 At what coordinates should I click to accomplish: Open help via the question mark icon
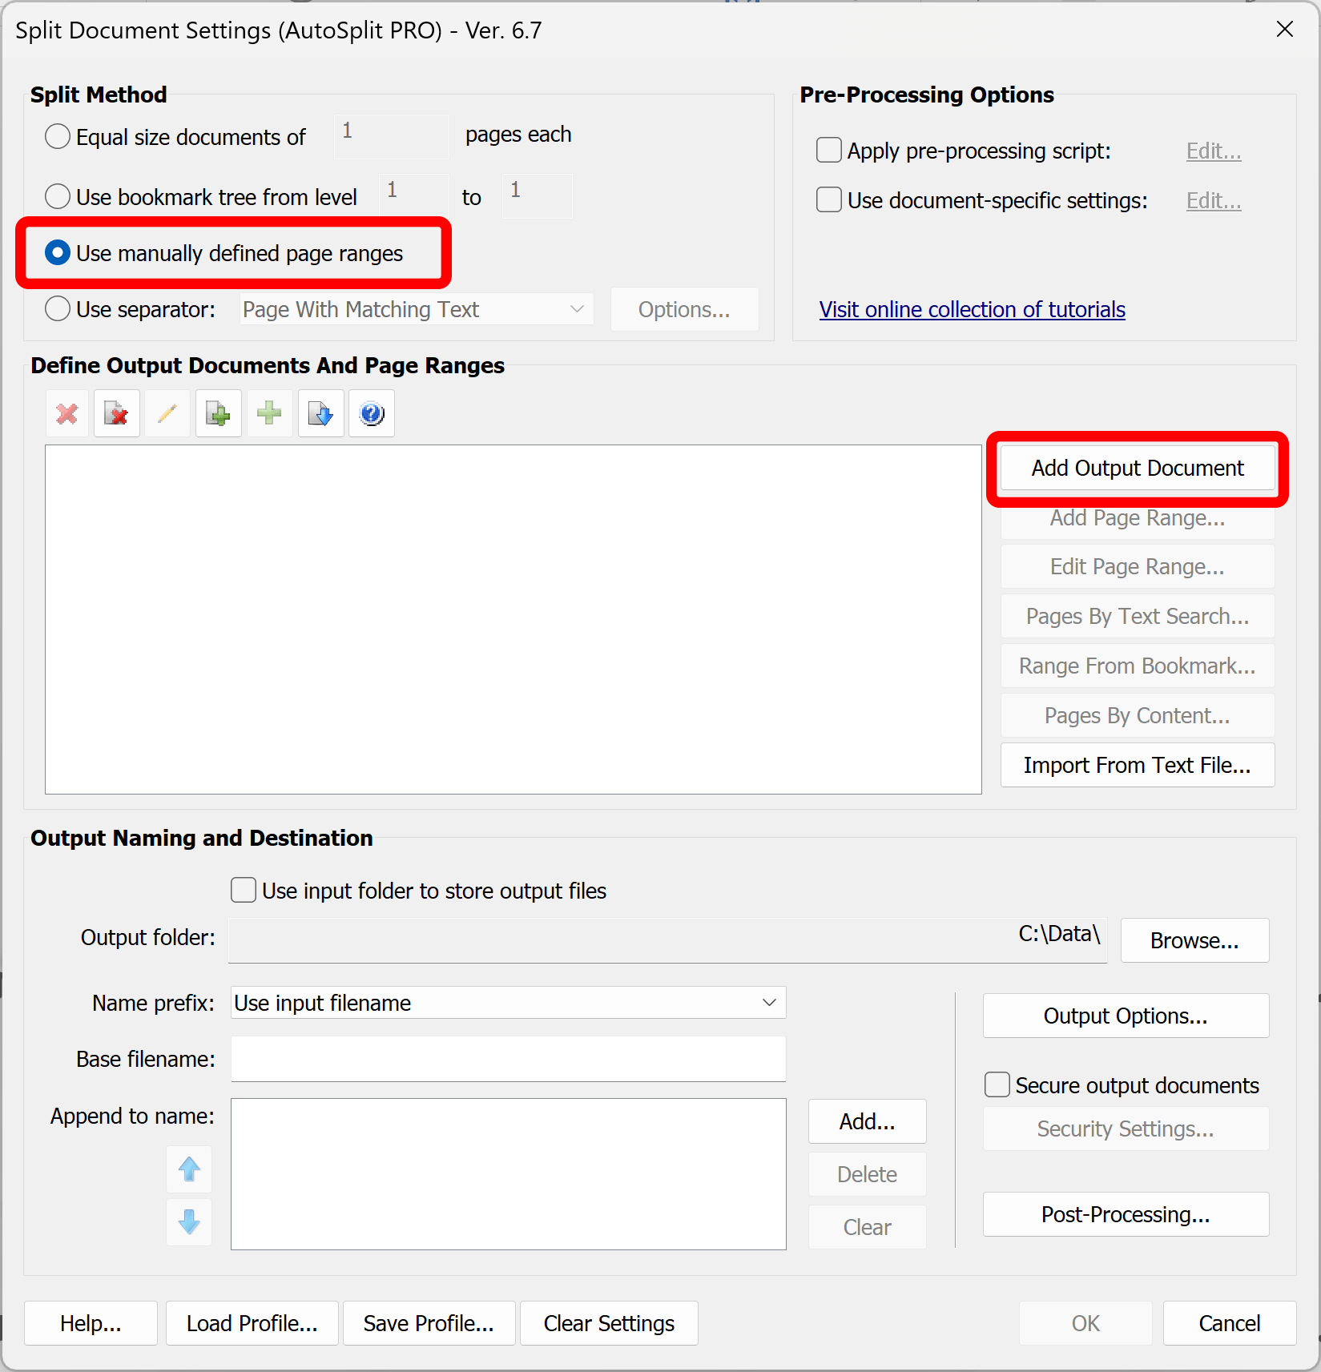point(371,413)
